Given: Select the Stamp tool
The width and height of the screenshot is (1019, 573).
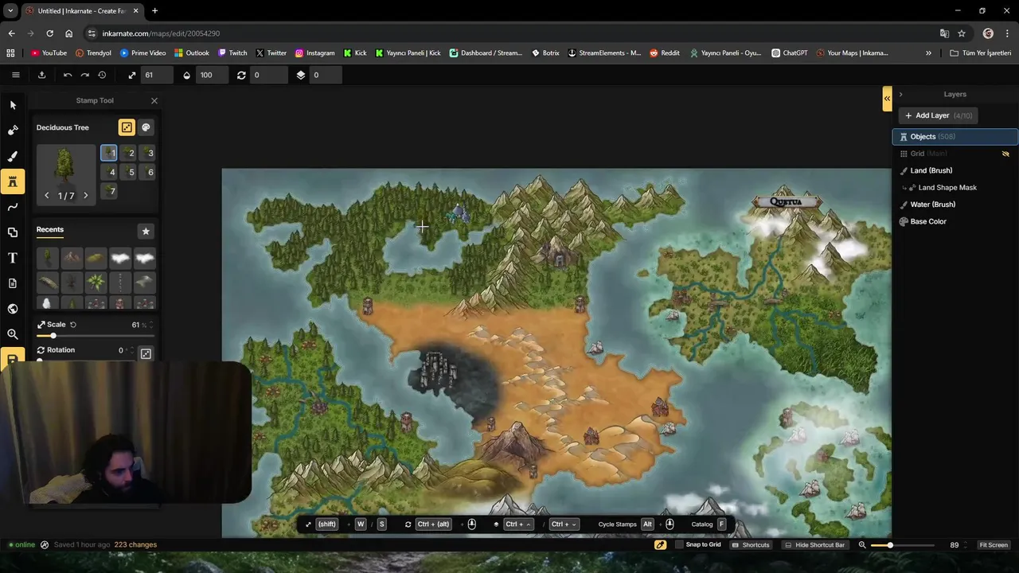Looking at the screenshot, I should (x=13, y=181).
